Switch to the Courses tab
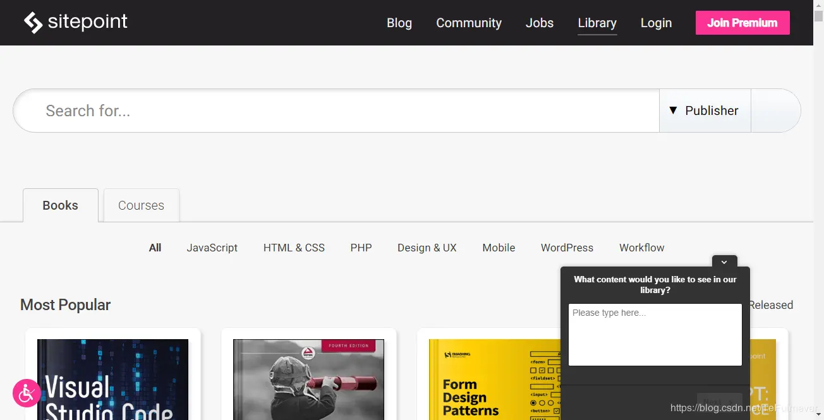The height and width of the screenshot is (420, 824). [142, 205]
